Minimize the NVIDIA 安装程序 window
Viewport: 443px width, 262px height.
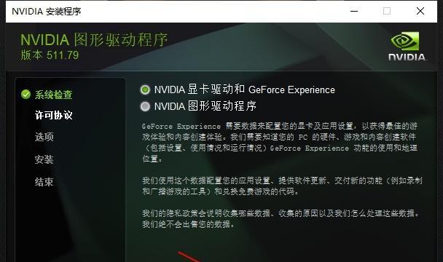tap(354, 12)
